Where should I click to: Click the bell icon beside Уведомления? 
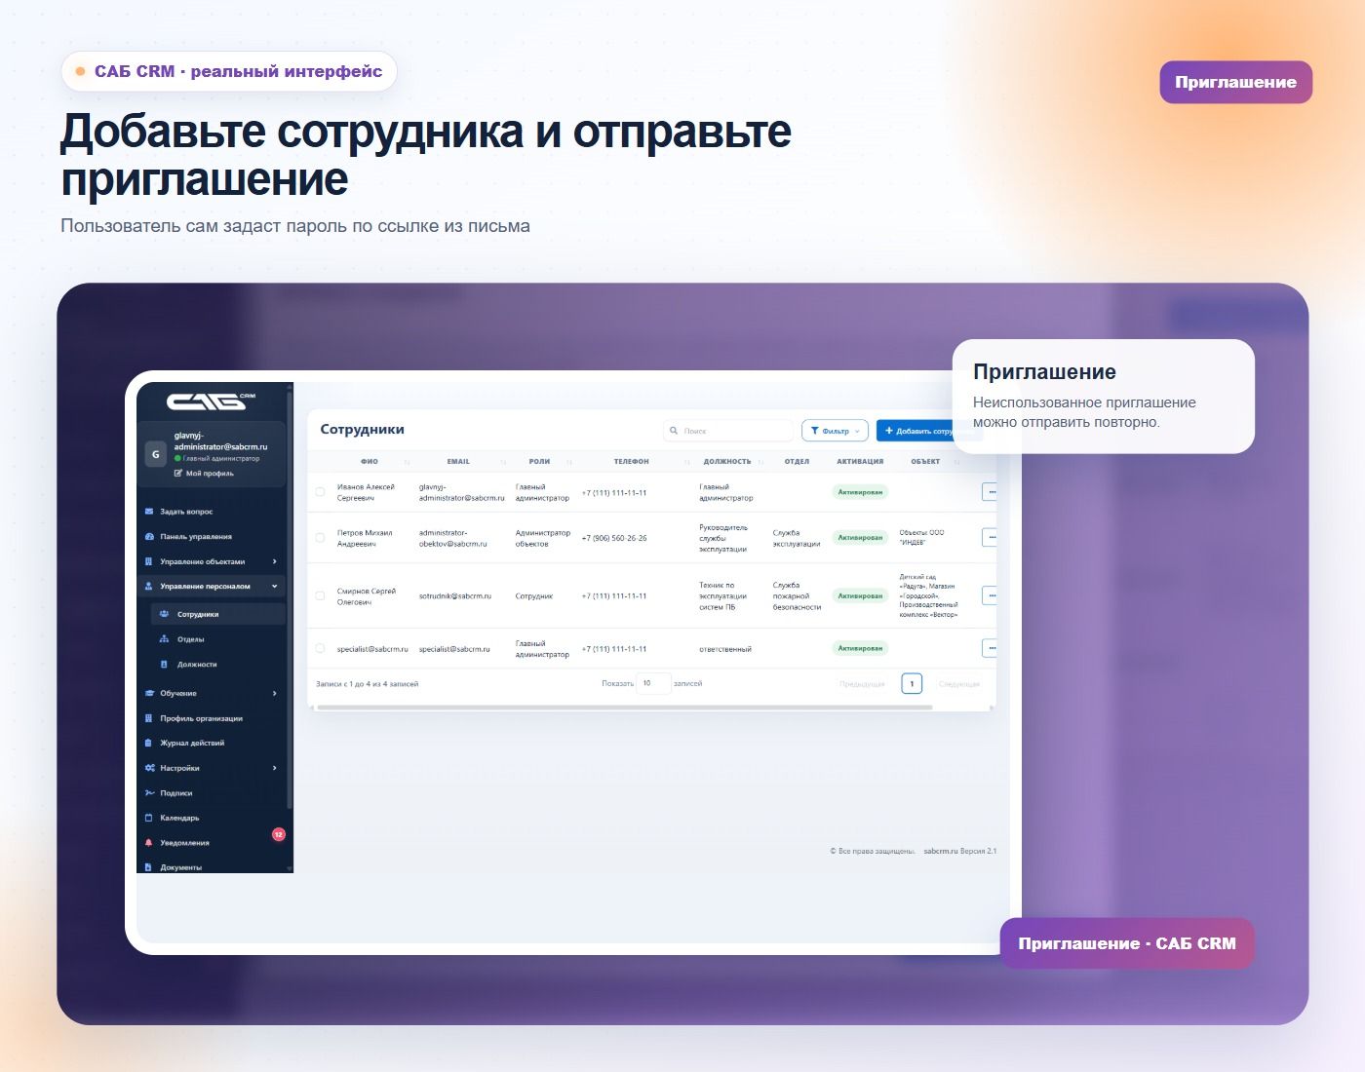pyautogui.click(x=149, y=843)
